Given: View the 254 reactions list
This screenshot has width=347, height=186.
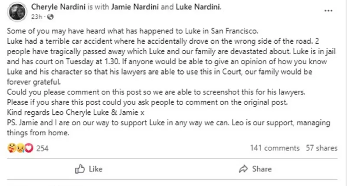Looking at the screenshot, I should (42, 148).
